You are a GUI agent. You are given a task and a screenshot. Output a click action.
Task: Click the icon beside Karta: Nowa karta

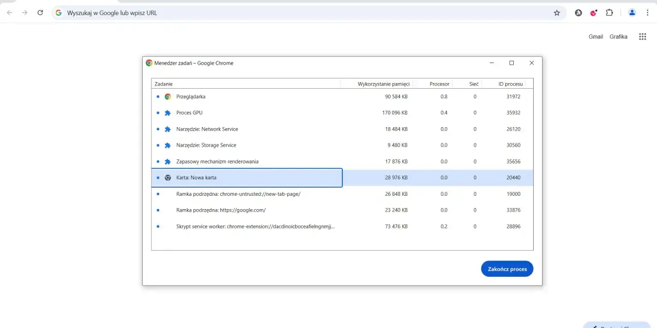click(x=167, y=178)
